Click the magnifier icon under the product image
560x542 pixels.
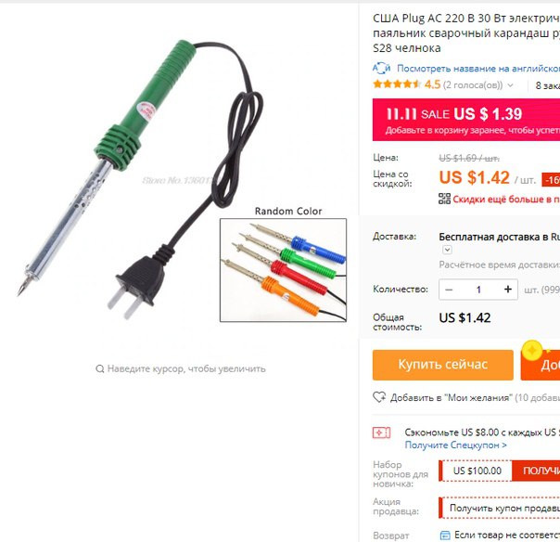[100, 368]
